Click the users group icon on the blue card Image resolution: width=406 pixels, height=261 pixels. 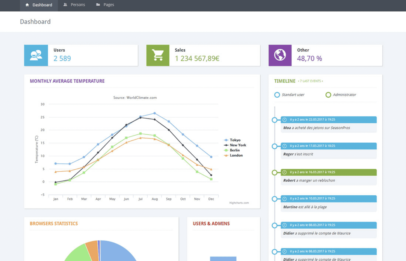pos(36,55)
